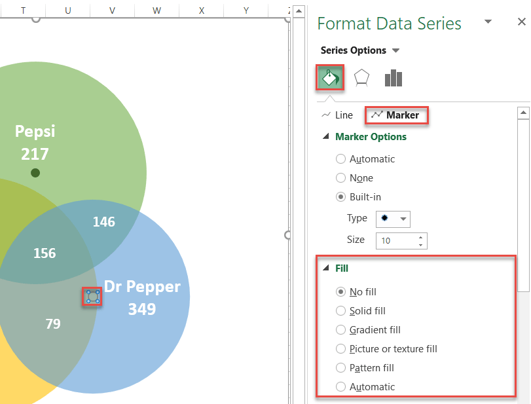Image resolution: width=531 pixels, height=404 pixels.
Task: Open the Fill & Line paint bucket tab
Action: coord(331,79)
